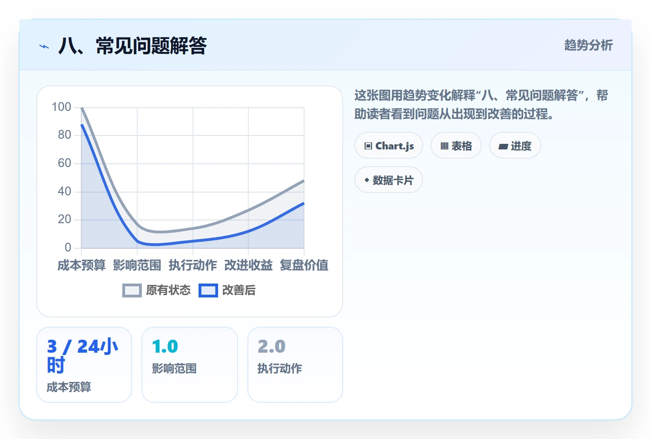This screenshot has width=651, height=439.
Task: Open the 3 / 24小时 成本预算 card
Action: [x=84, y=365]
